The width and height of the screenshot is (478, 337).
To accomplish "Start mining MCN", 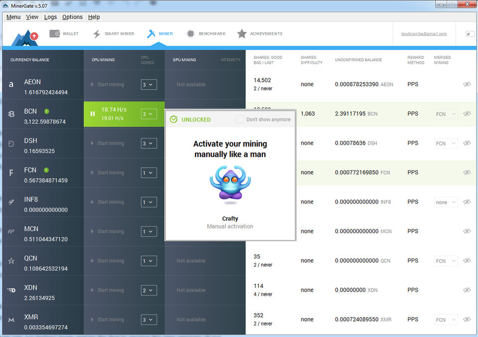I will [x=108, y=231].
